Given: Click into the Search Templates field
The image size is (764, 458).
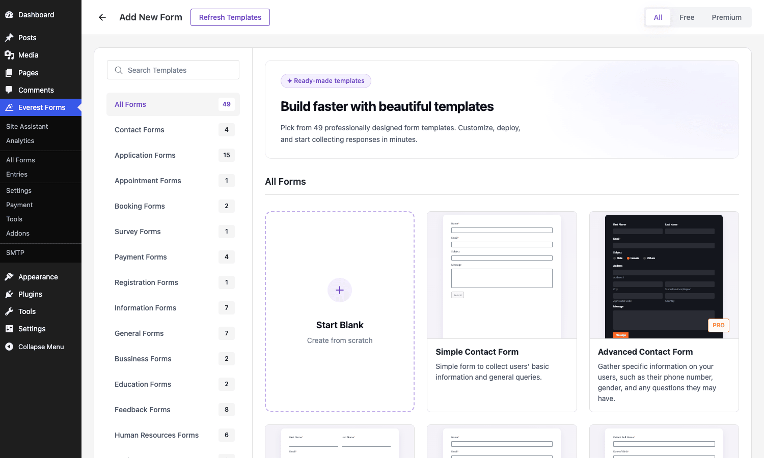Looking at the screenshot, I should pyautogui.click(x=173, y=70).
